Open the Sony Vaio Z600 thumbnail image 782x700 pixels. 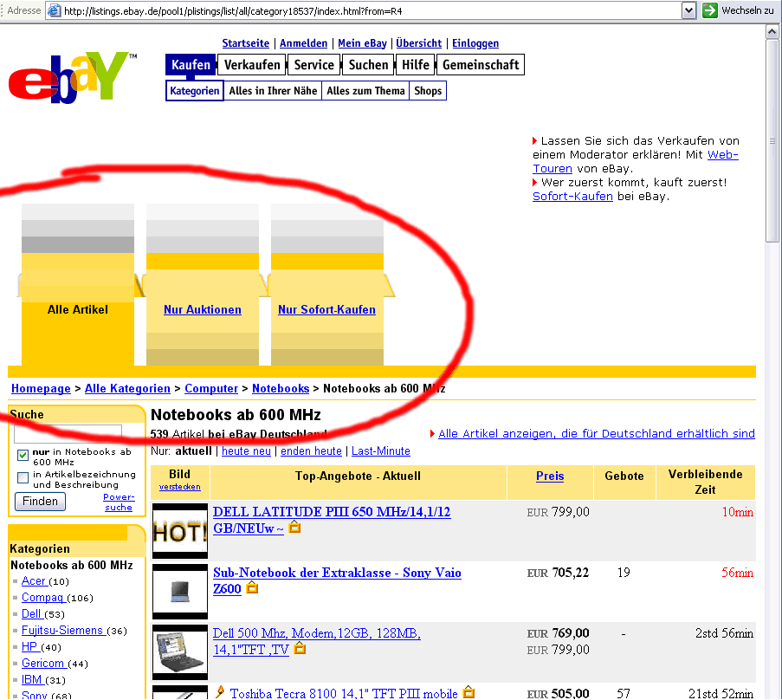click(x=179, y=592)
